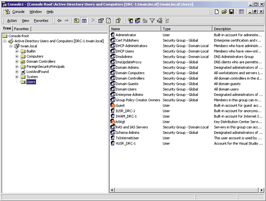
Task: Select the DnsUpdateProxy entry
Action: [x=129, y=62]
